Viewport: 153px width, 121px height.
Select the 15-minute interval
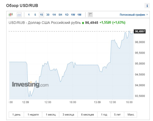coord(41,15)
